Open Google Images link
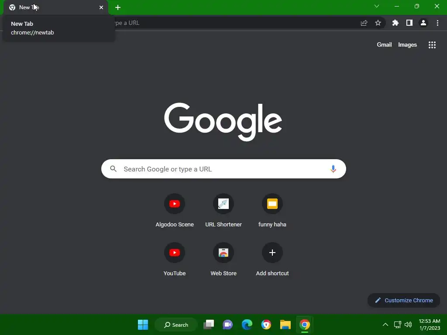Image resolution: width=447 pixels, height=335 pixels. 407,45
